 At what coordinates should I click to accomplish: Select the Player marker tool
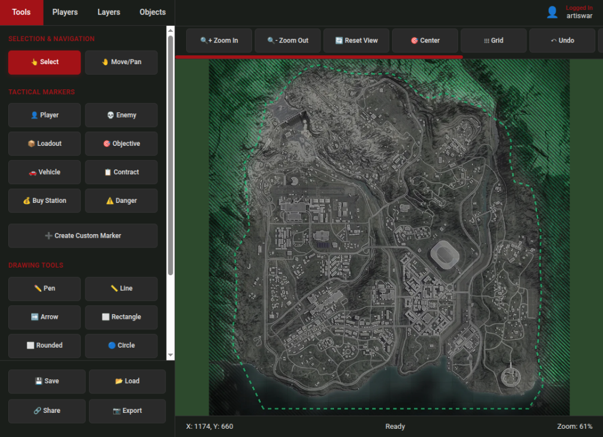pyautogui.click(x=45, y=115)
